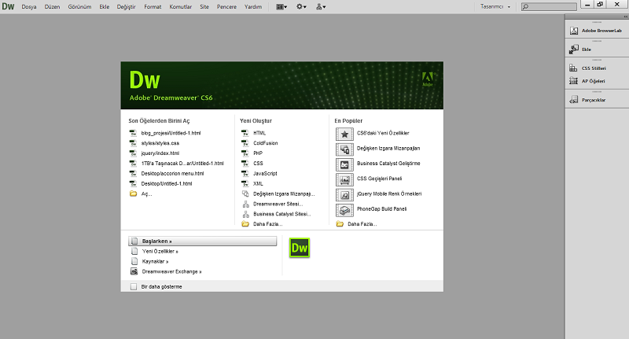Open the Tasarımcı workspace dropdown
629x339 pixels.
click(495, 7)
